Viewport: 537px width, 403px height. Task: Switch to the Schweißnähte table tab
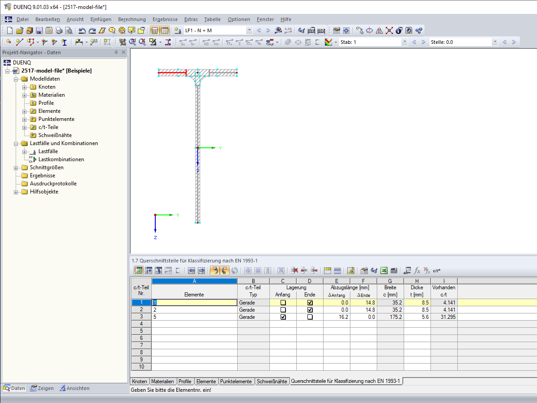pyautogui.click(x=272, y=382)
